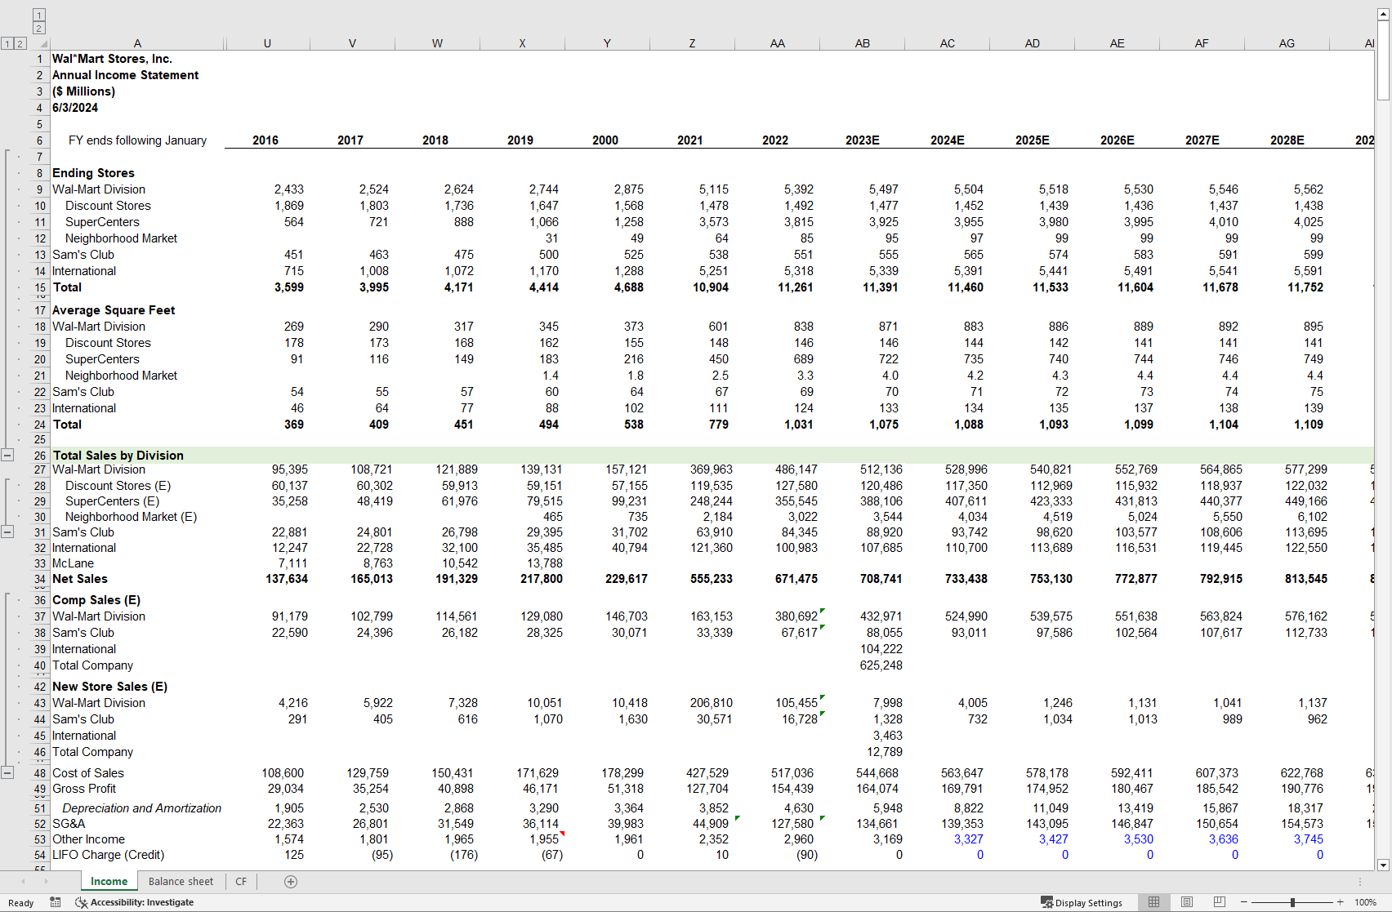Select column AD header
1392x912 pixels.
(x=1032, y=43)
